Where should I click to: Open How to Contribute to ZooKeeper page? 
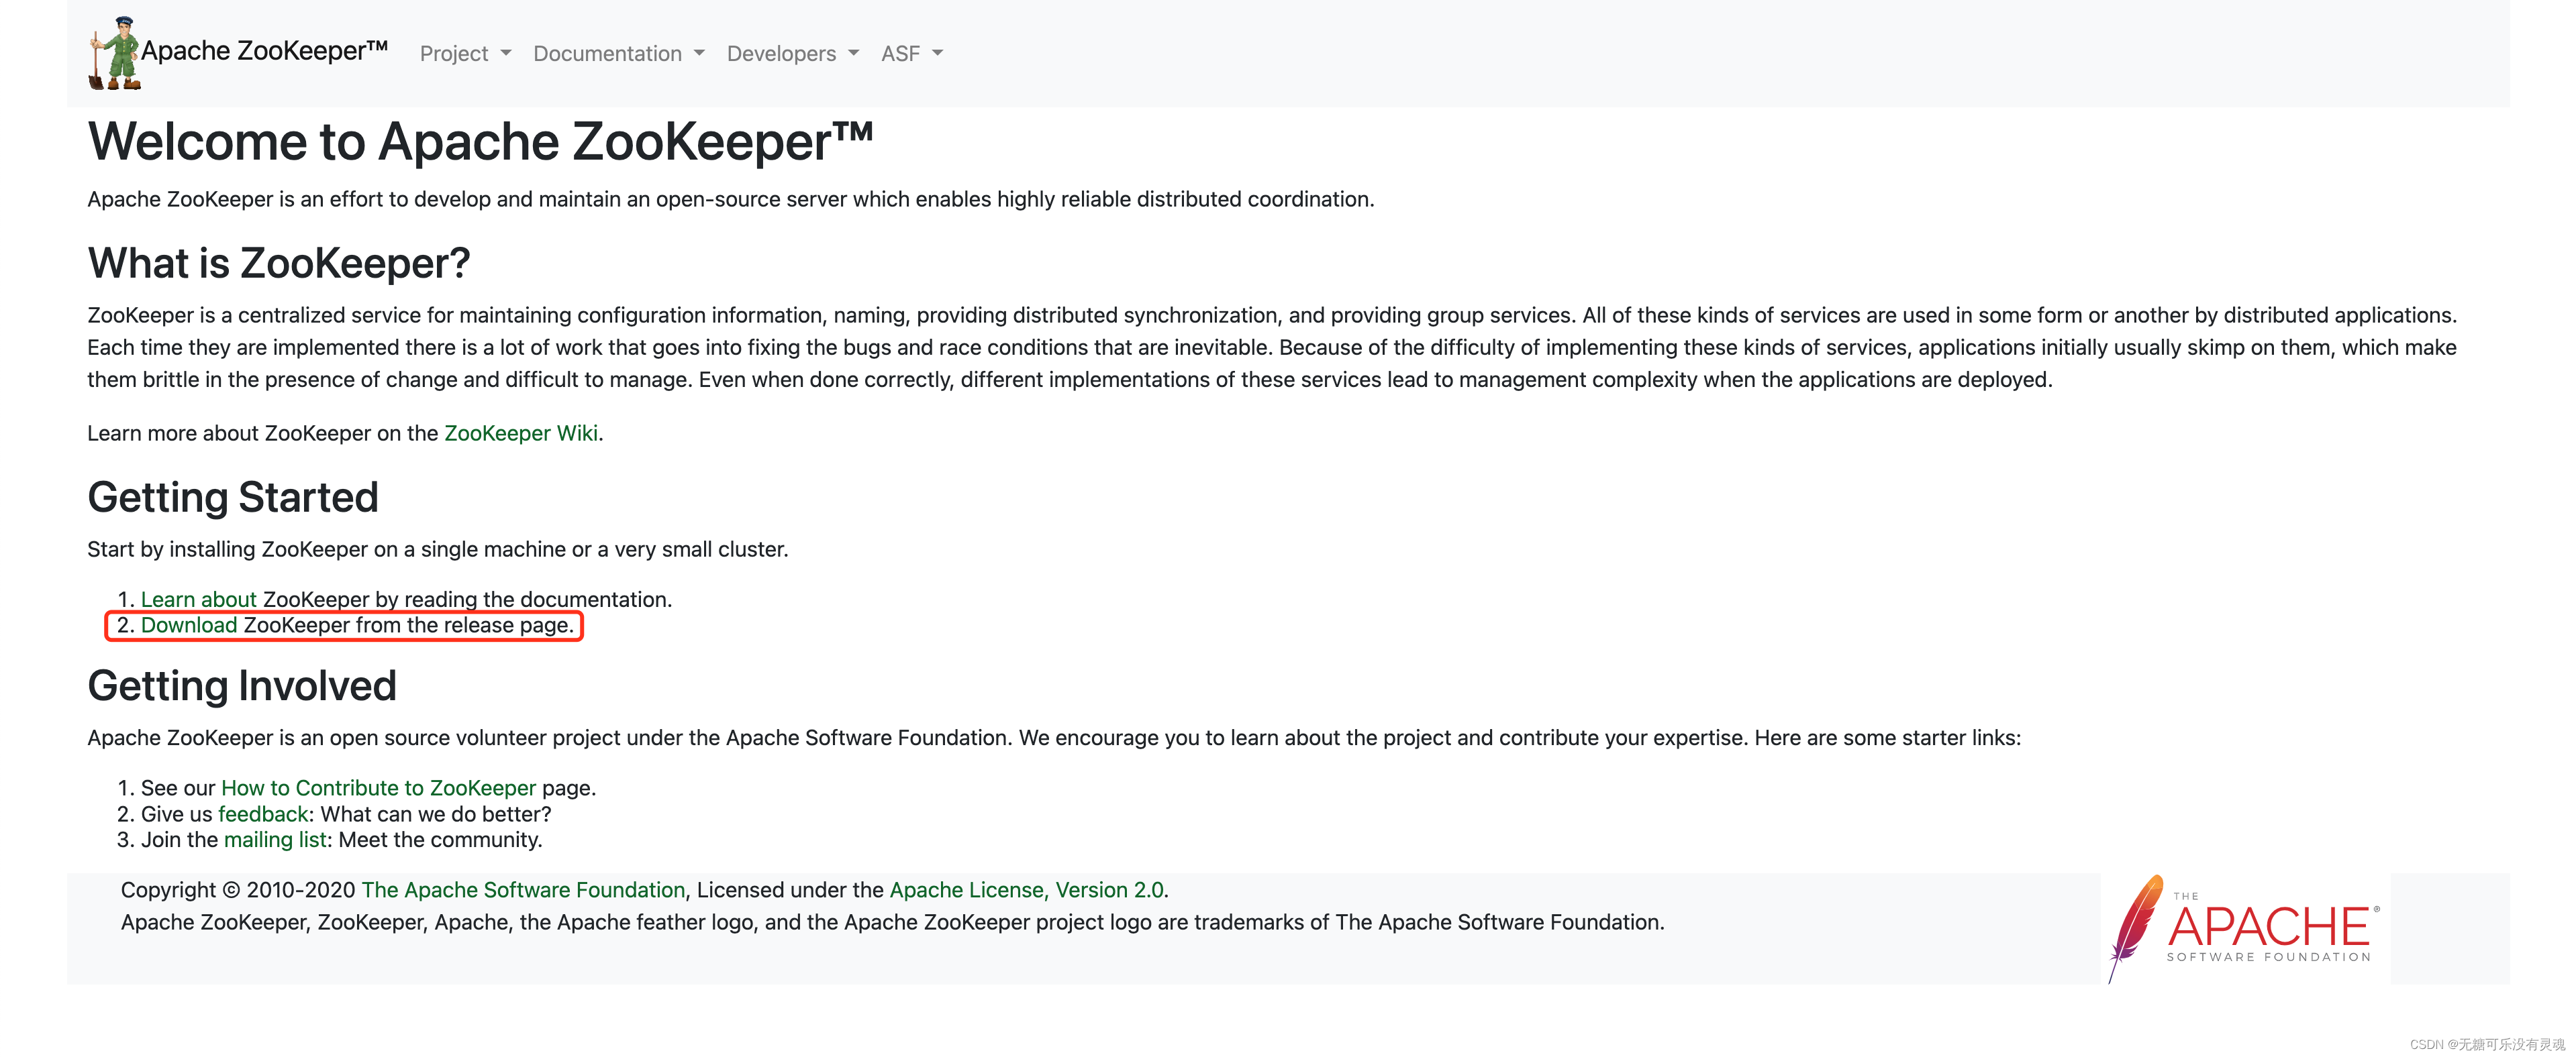point(378,788)
